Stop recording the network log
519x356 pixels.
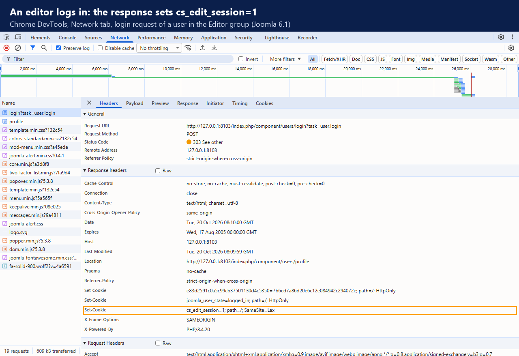pyautogui.click(x=6, y=48)
